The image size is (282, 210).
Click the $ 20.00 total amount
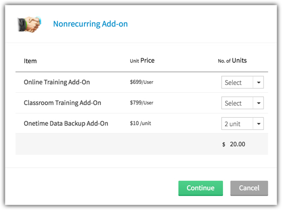[234, 144]
